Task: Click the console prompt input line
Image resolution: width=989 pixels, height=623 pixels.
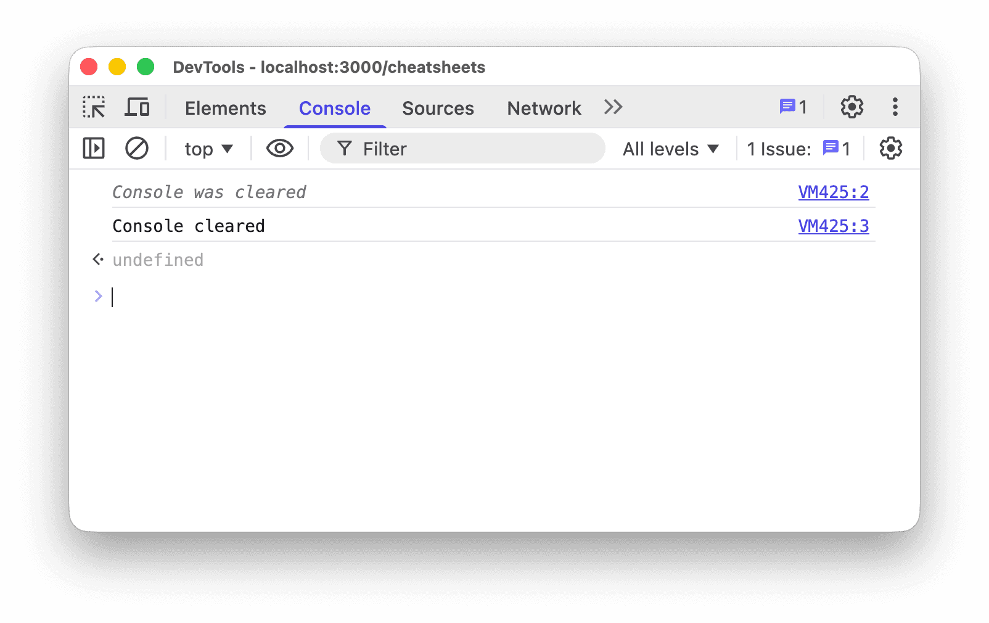Action: (x=493, y=297)
